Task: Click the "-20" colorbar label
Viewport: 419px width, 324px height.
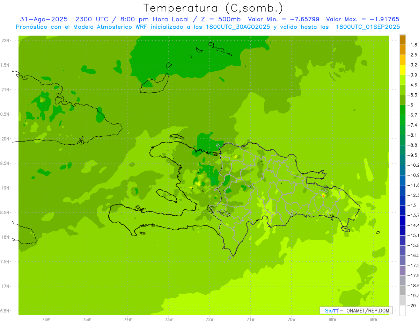Action: click(412, 305)
